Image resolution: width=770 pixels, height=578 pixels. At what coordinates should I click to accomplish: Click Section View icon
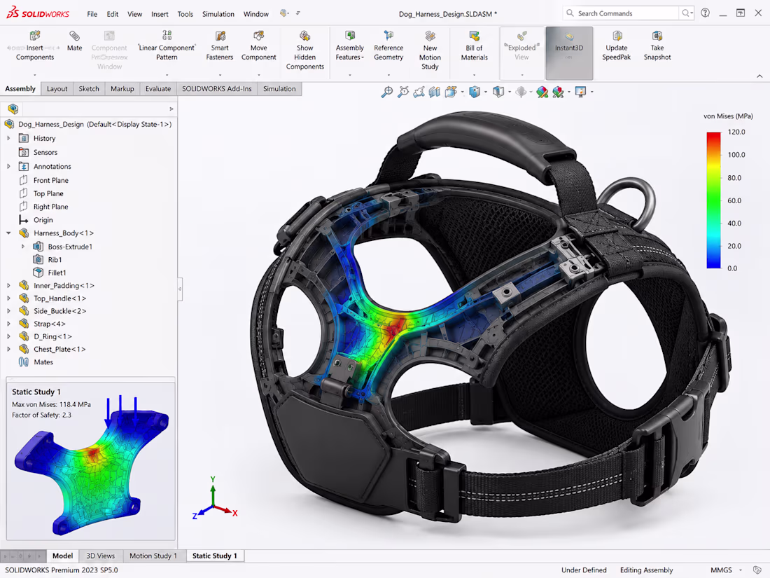[x=435, y=92]
